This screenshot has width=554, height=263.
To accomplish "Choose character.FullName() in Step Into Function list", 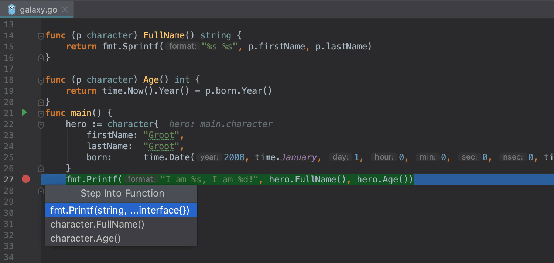I will (x=97, y=224).
